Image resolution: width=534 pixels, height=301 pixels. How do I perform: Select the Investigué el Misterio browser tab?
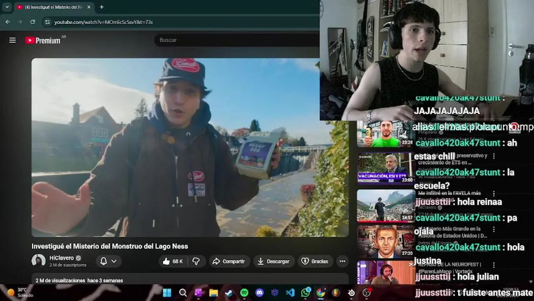53,7
